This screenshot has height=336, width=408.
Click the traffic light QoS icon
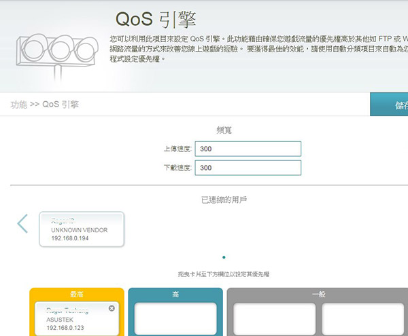[x=54, y=51]
